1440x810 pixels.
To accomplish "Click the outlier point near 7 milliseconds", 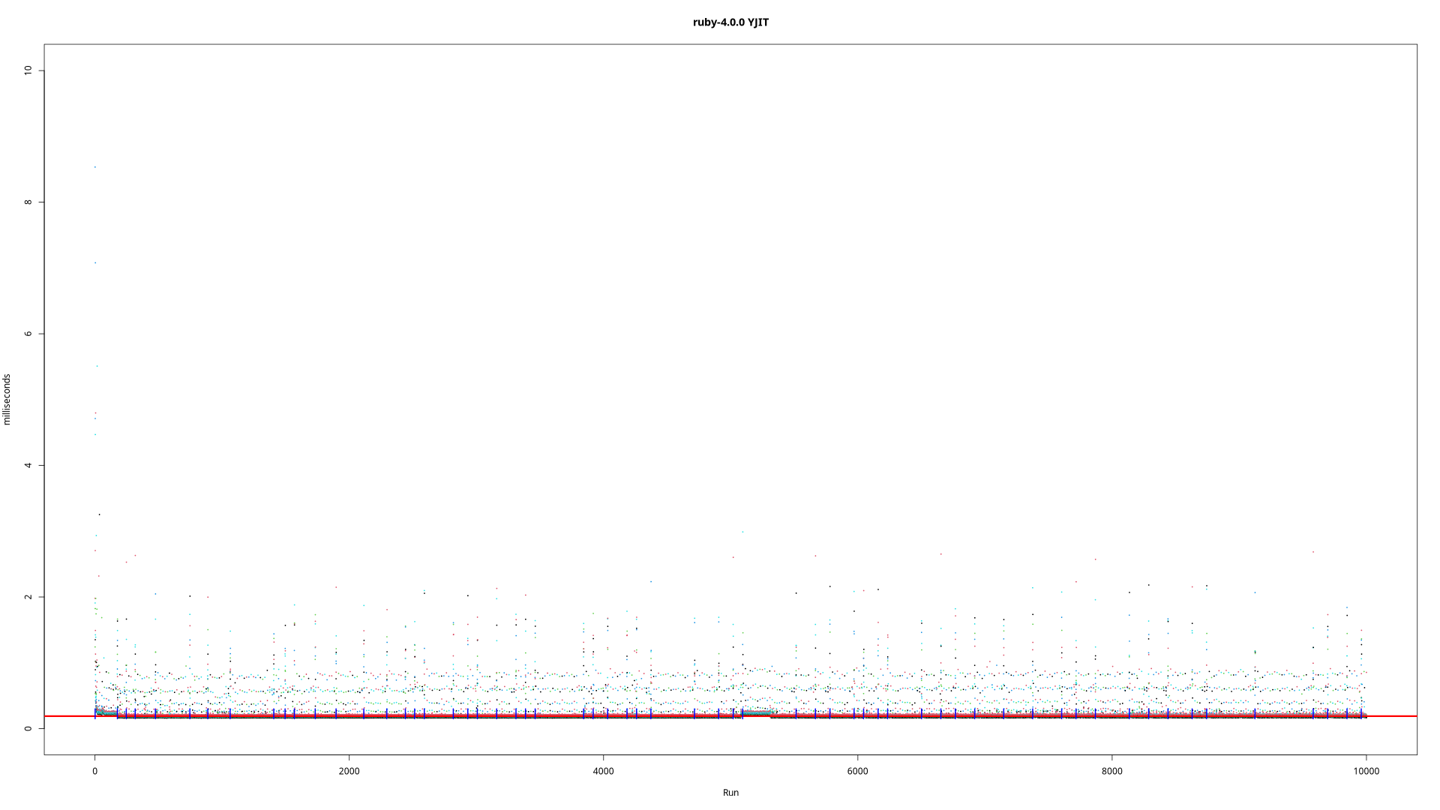I will pos(95,262).
